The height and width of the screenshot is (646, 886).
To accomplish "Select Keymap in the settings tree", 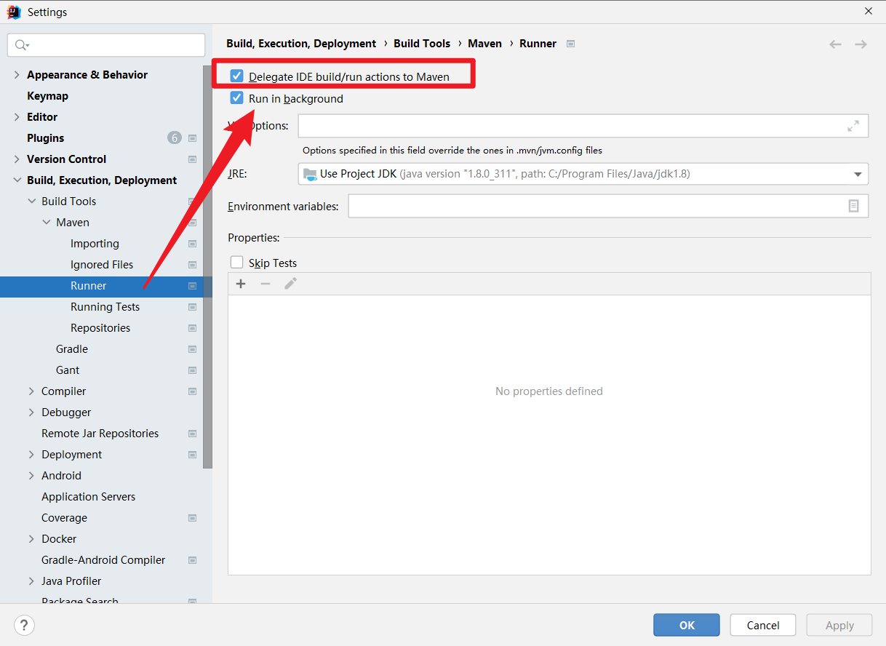I will [47, 96].
